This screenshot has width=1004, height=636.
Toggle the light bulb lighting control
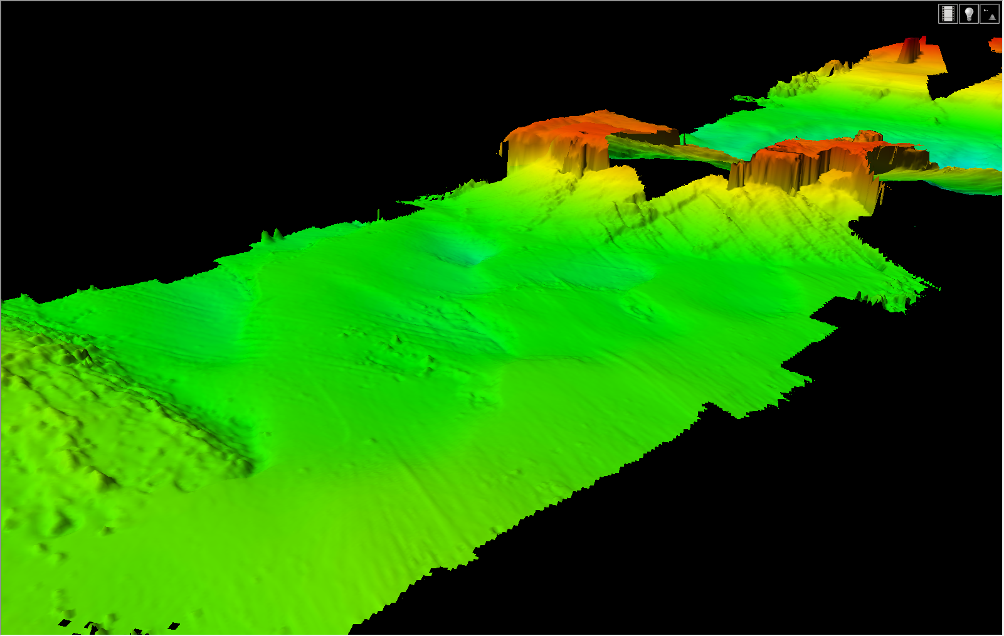tap(969, 14)
